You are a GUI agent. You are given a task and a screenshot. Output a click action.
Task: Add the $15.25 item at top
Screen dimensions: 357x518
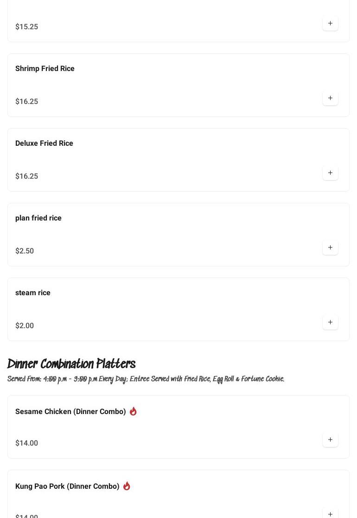(330, 23)
